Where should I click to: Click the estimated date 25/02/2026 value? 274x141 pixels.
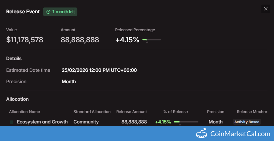tap(99, 70)
